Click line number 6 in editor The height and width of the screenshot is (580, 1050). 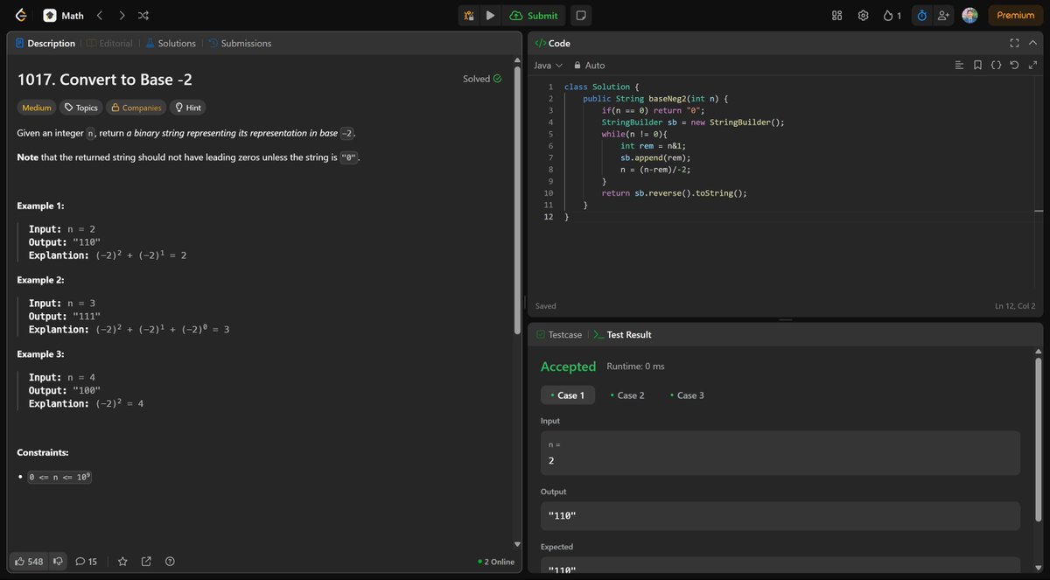(x=549, y=146)
